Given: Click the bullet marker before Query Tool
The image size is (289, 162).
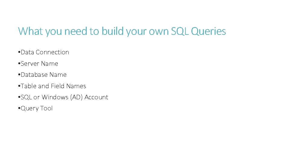Looking at the screenshot, I should (x=19, y=109).
